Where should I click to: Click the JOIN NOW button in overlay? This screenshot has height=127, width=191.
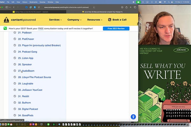click(x=181, y=50)
